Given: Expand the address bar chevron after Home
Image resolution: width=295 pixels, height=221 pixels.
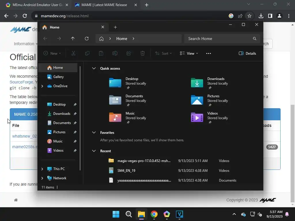Looking at the screenshot, I should tap(133, 39).
